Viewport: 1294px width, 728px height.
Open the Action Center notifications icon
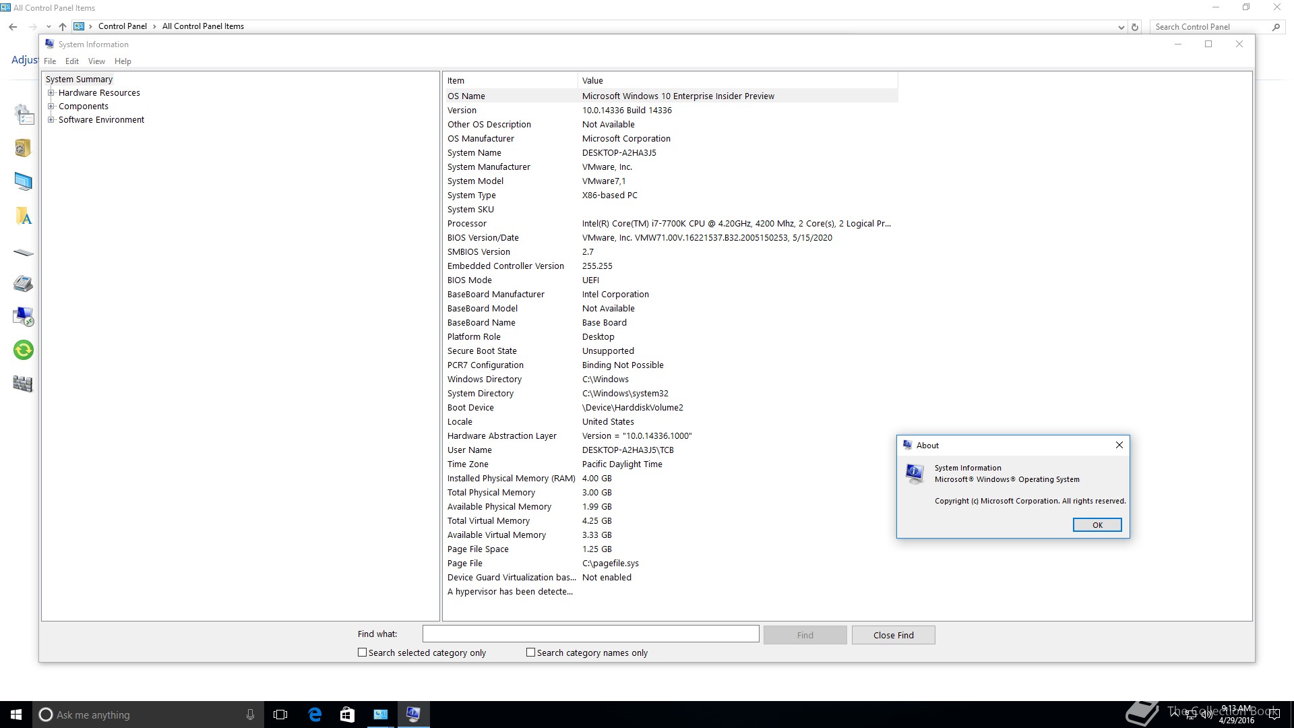[x=1274, y=715]
